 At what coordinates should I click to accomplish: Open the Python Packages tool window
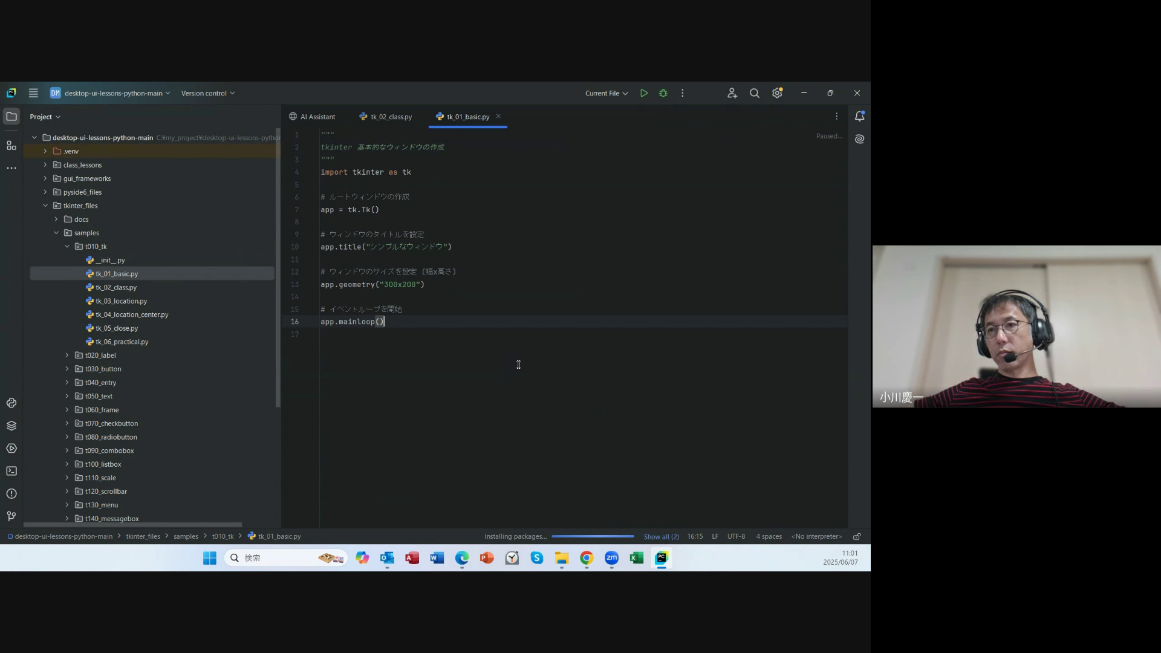point(11,426)
